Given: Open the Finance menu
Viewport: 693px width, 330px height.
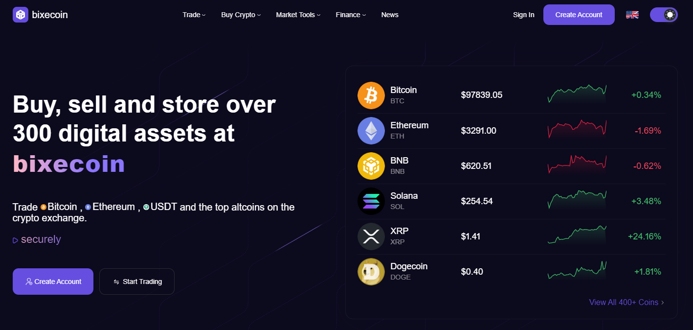Looking at the screenshot, I should tap(350, 15).
